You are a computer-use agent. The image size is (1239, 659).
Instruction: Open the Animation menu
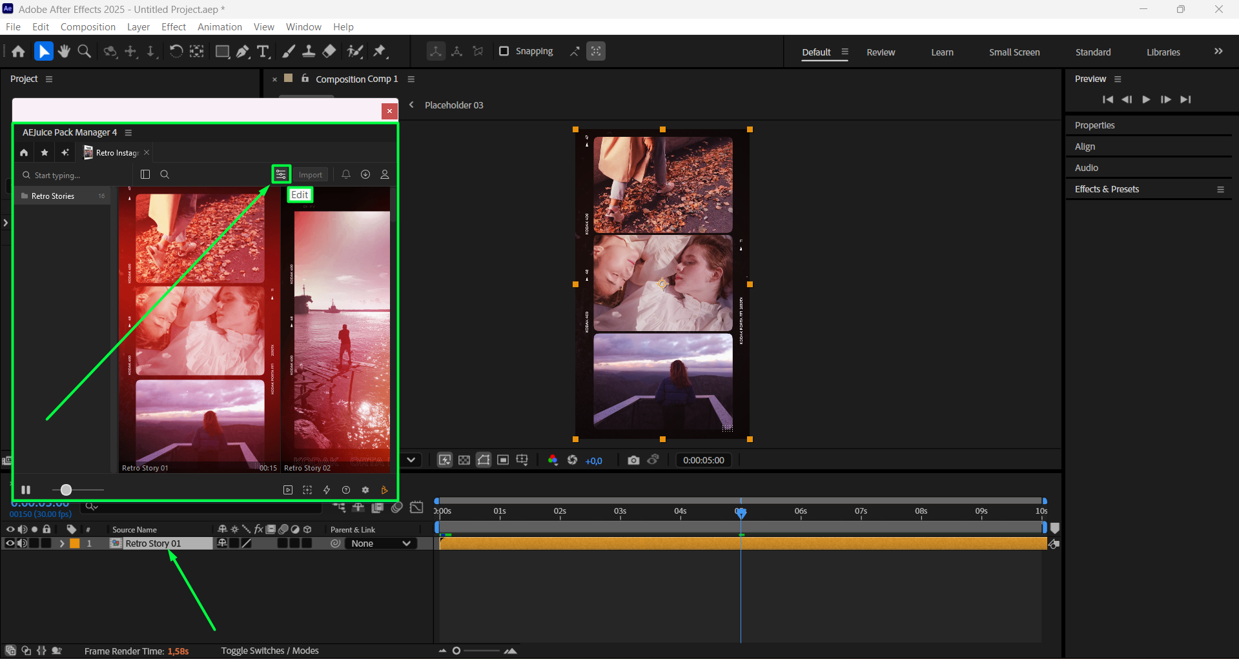220,27
